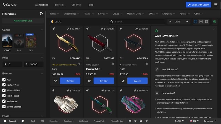Click the minimum price input field

12,64
